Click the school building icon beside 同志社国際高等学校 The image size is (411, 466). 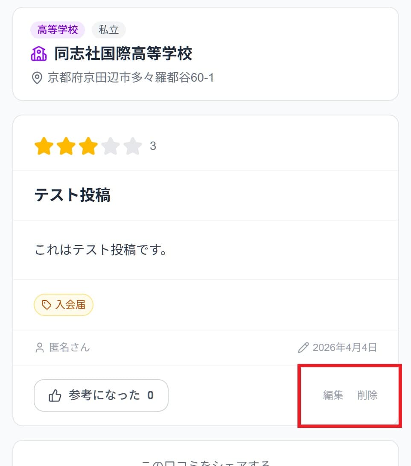point(39,53)
